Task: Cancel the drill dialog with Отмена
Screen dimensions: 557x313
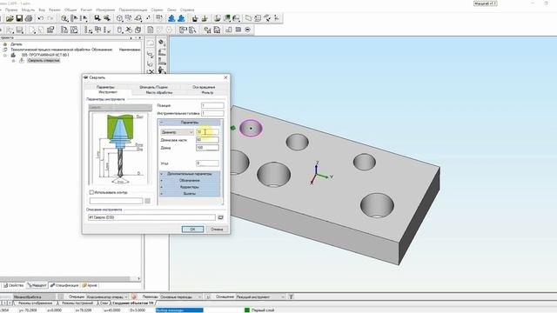Action: (217, 230)
